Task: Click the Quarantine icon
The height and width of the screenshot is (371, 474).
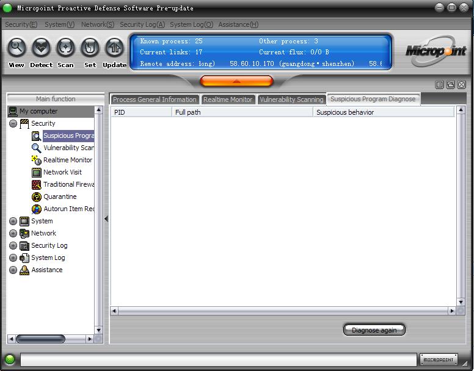Action: (x=36, y=197)
